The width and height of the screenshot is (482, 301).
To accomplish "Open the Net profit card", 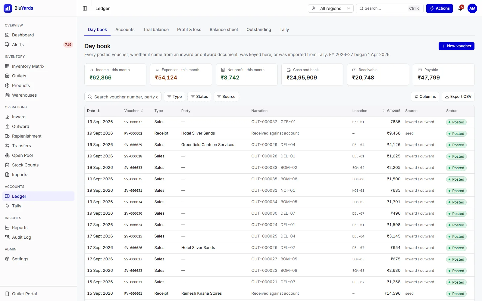I will (247, 75).
